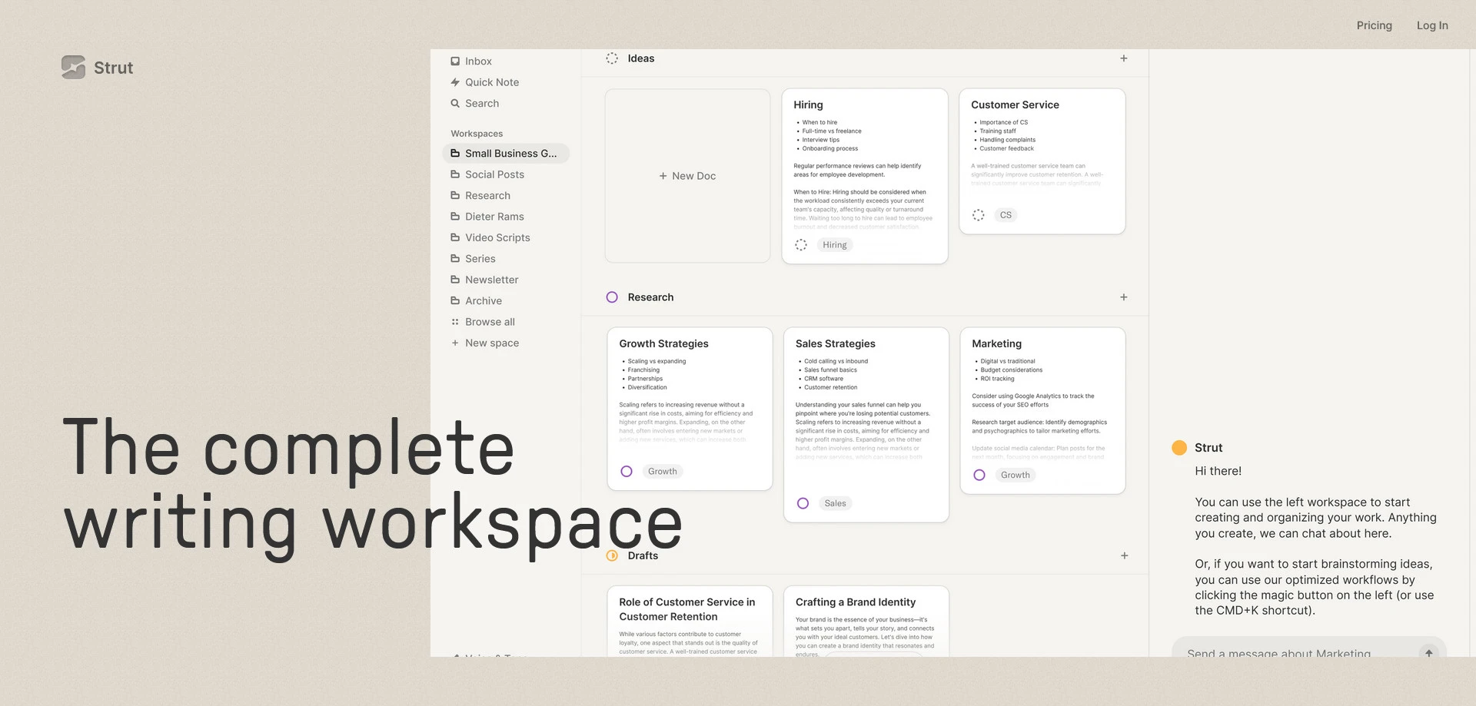1476x706 pixels.
Task: Click the Research section heading
Action: (650, 297)
